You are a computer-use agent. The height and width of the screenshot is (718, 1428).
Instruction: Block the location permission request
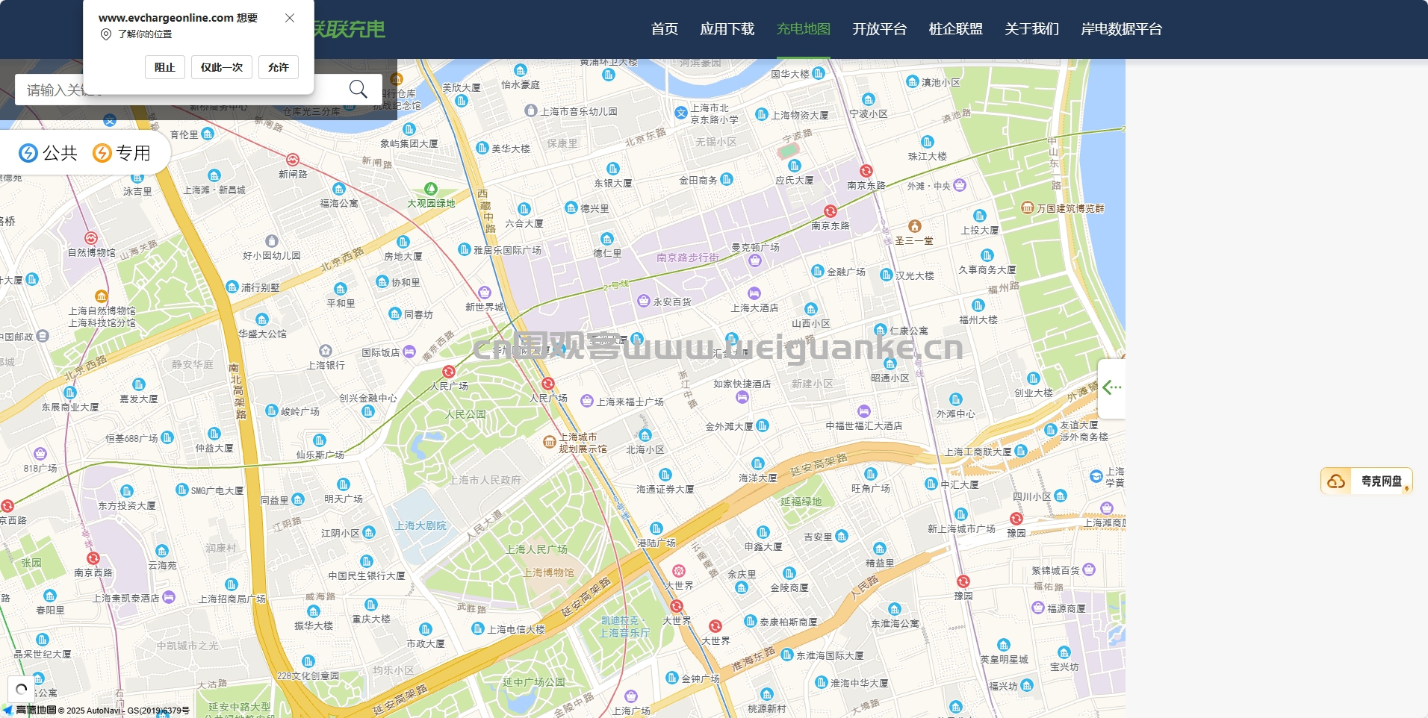click(165, 67)
